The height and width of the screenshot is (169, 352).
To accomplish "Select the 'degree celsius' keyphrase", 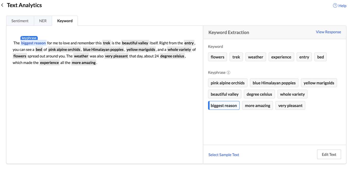I will (259, 94).
